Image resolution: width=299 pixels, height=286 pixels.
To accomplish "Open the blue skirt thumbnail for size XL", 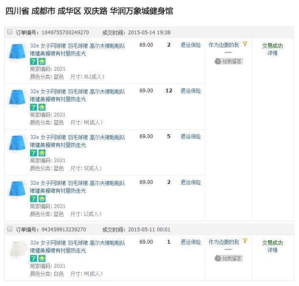I will tap(17, 52).
